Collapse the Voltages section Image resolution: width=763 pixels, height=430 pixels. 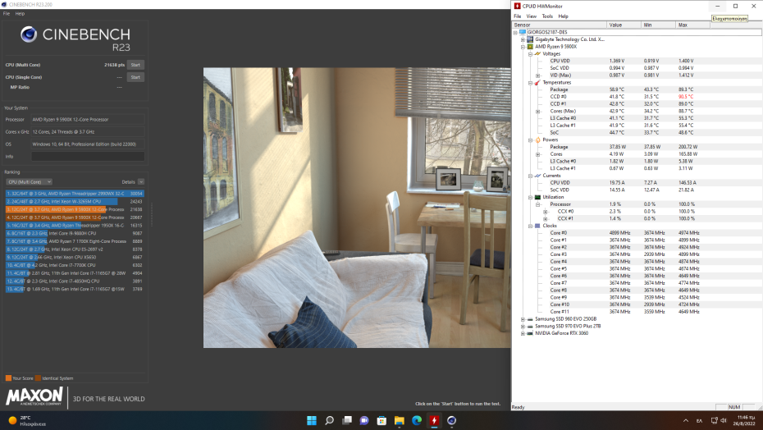pos(530,54)
